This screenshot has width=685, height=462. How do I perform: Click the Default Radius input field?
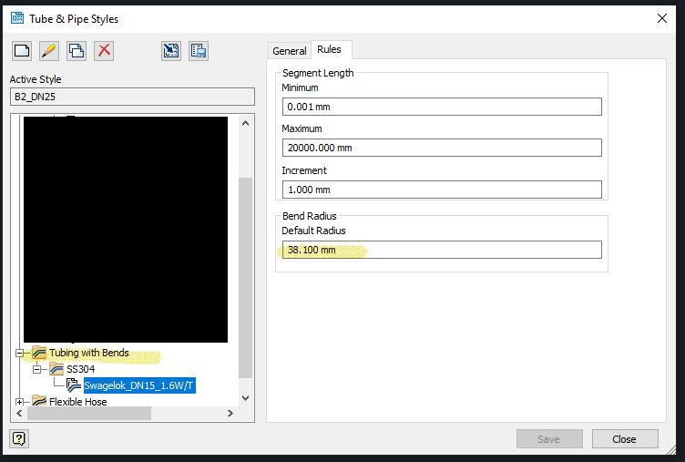tap(442, 250)
